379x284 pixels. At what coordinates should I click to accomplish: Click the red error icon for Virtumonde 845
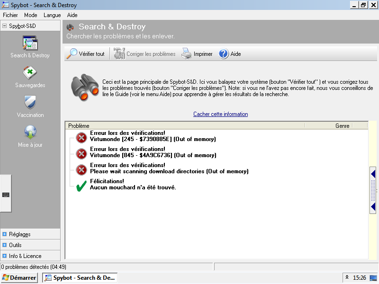pyautogui.click(x=81, y=153)
